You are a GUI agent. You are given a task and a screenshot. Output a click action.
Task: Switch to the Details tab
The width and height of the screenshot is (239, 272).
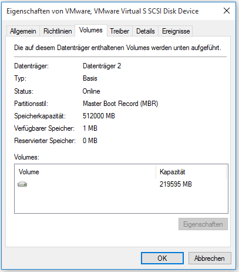click(146, 31)
